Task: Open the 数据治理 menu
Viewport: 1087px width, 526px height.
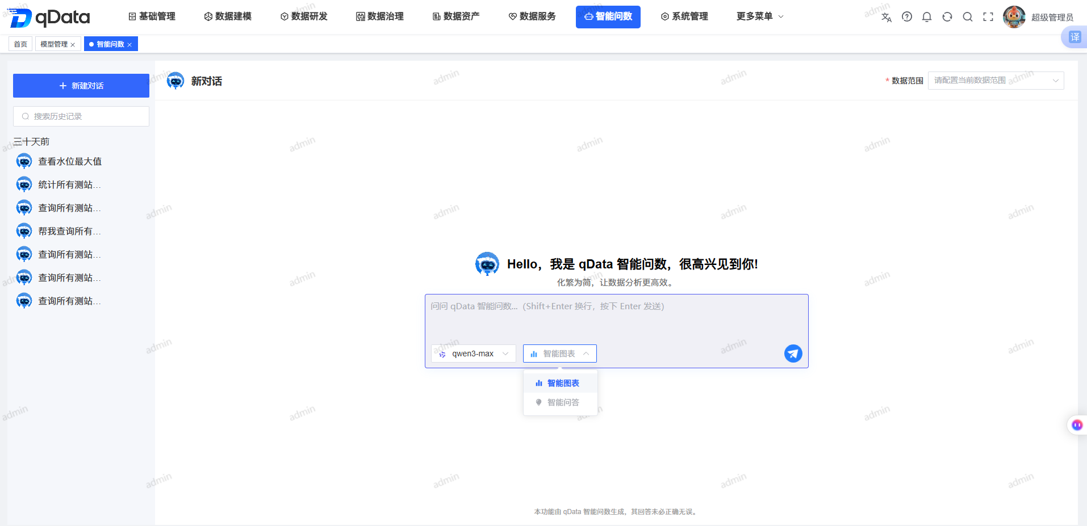Action: tap(380, 16)
